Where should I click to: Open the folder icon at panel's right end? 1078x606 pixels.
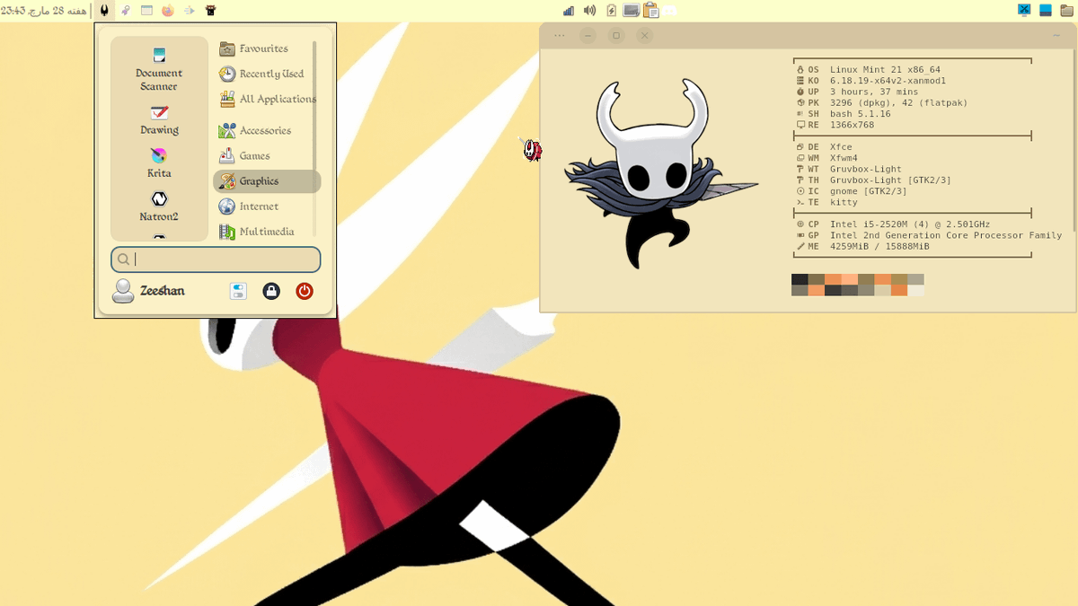click(x=1067, y=11)
